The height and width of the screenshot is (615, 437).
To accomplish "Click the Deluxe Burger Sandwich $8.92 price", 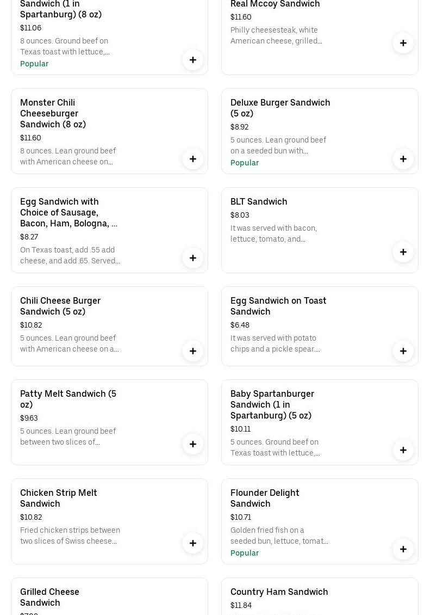I will [x=239, y=127].
